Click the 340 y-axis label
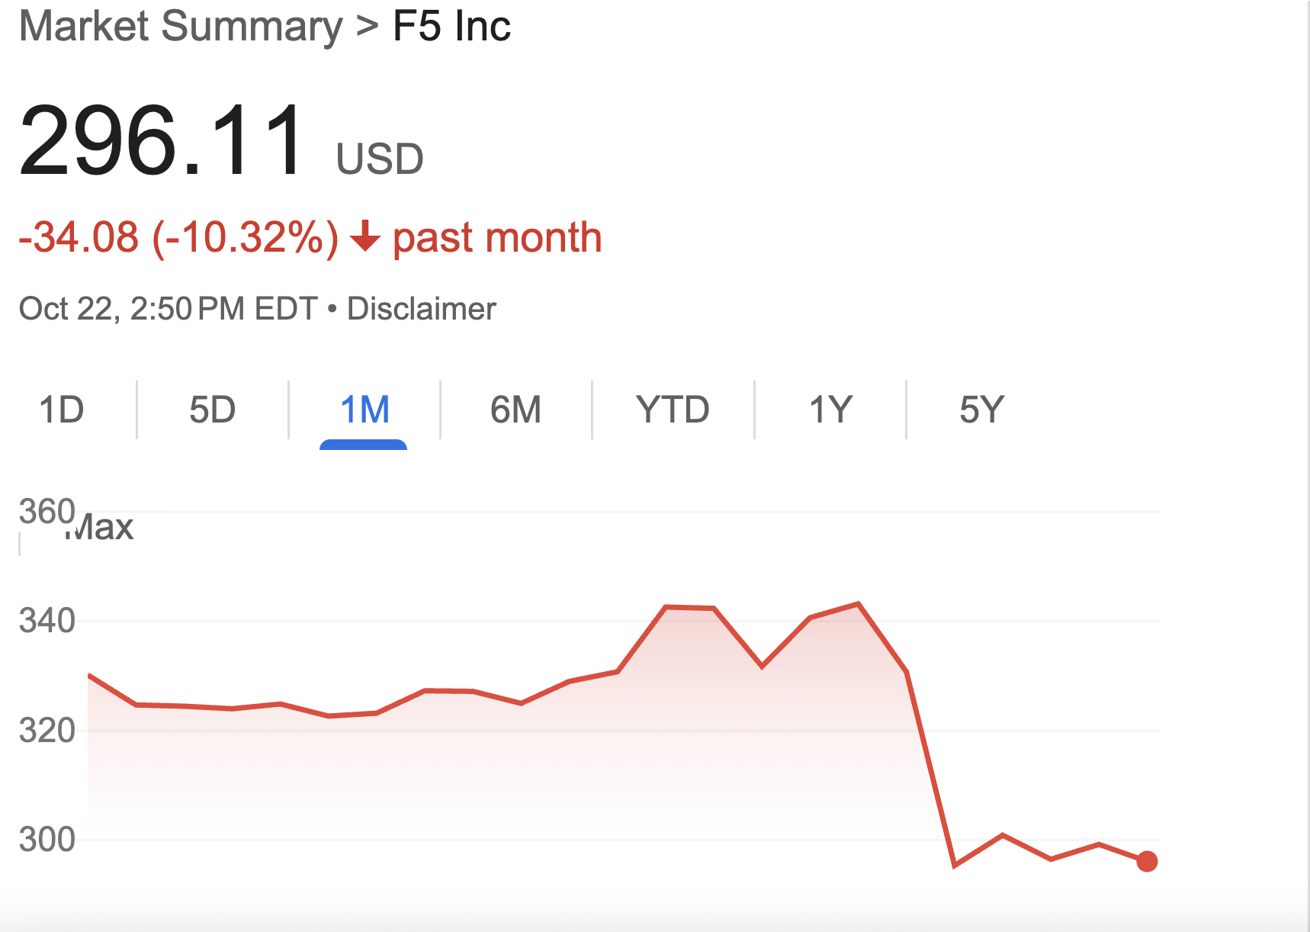 (47, 621)
